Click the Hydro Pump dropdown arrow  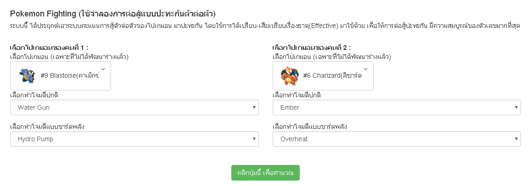pos(254,139)
